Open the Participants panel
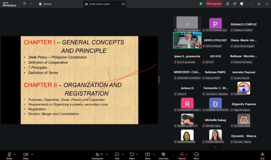Image resolution: width=271 pixels, height=160 pixels. pos(97,155)
